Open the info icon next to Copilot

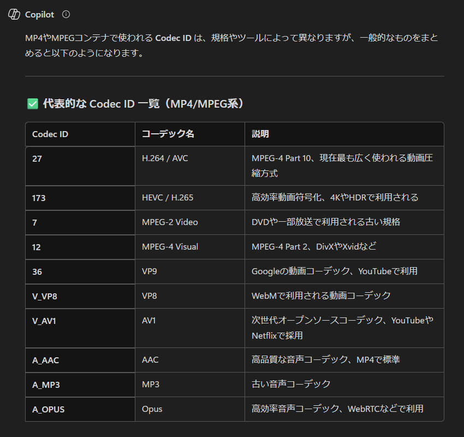coord(66,14)
